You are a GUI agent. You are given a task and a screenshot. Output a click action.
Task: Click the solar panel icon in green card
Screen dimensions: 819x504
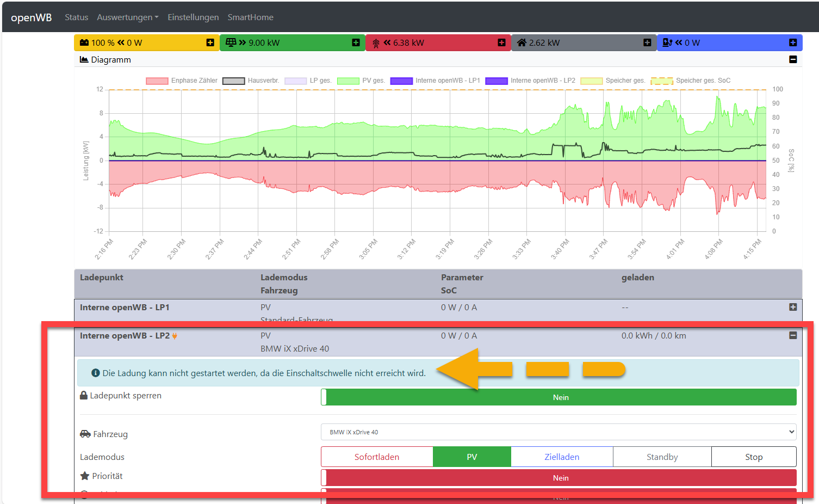(x=231, y=42)
